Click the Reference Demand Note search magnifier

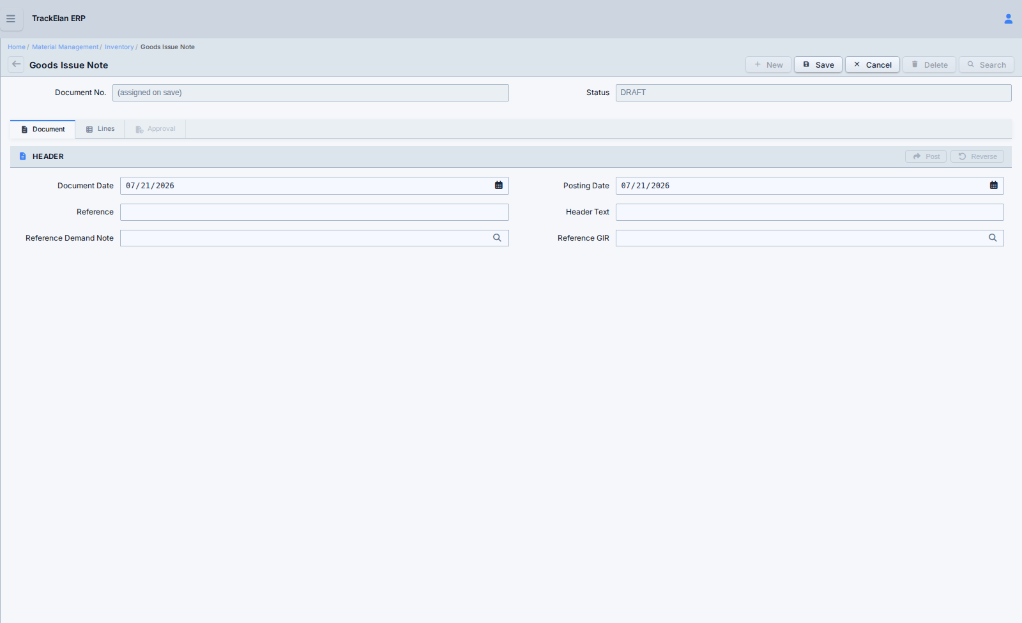[497, 237]
